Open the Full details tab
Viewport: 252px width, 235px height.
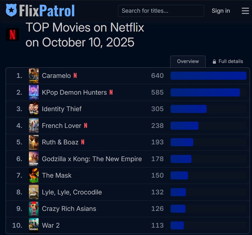point(231,61)
